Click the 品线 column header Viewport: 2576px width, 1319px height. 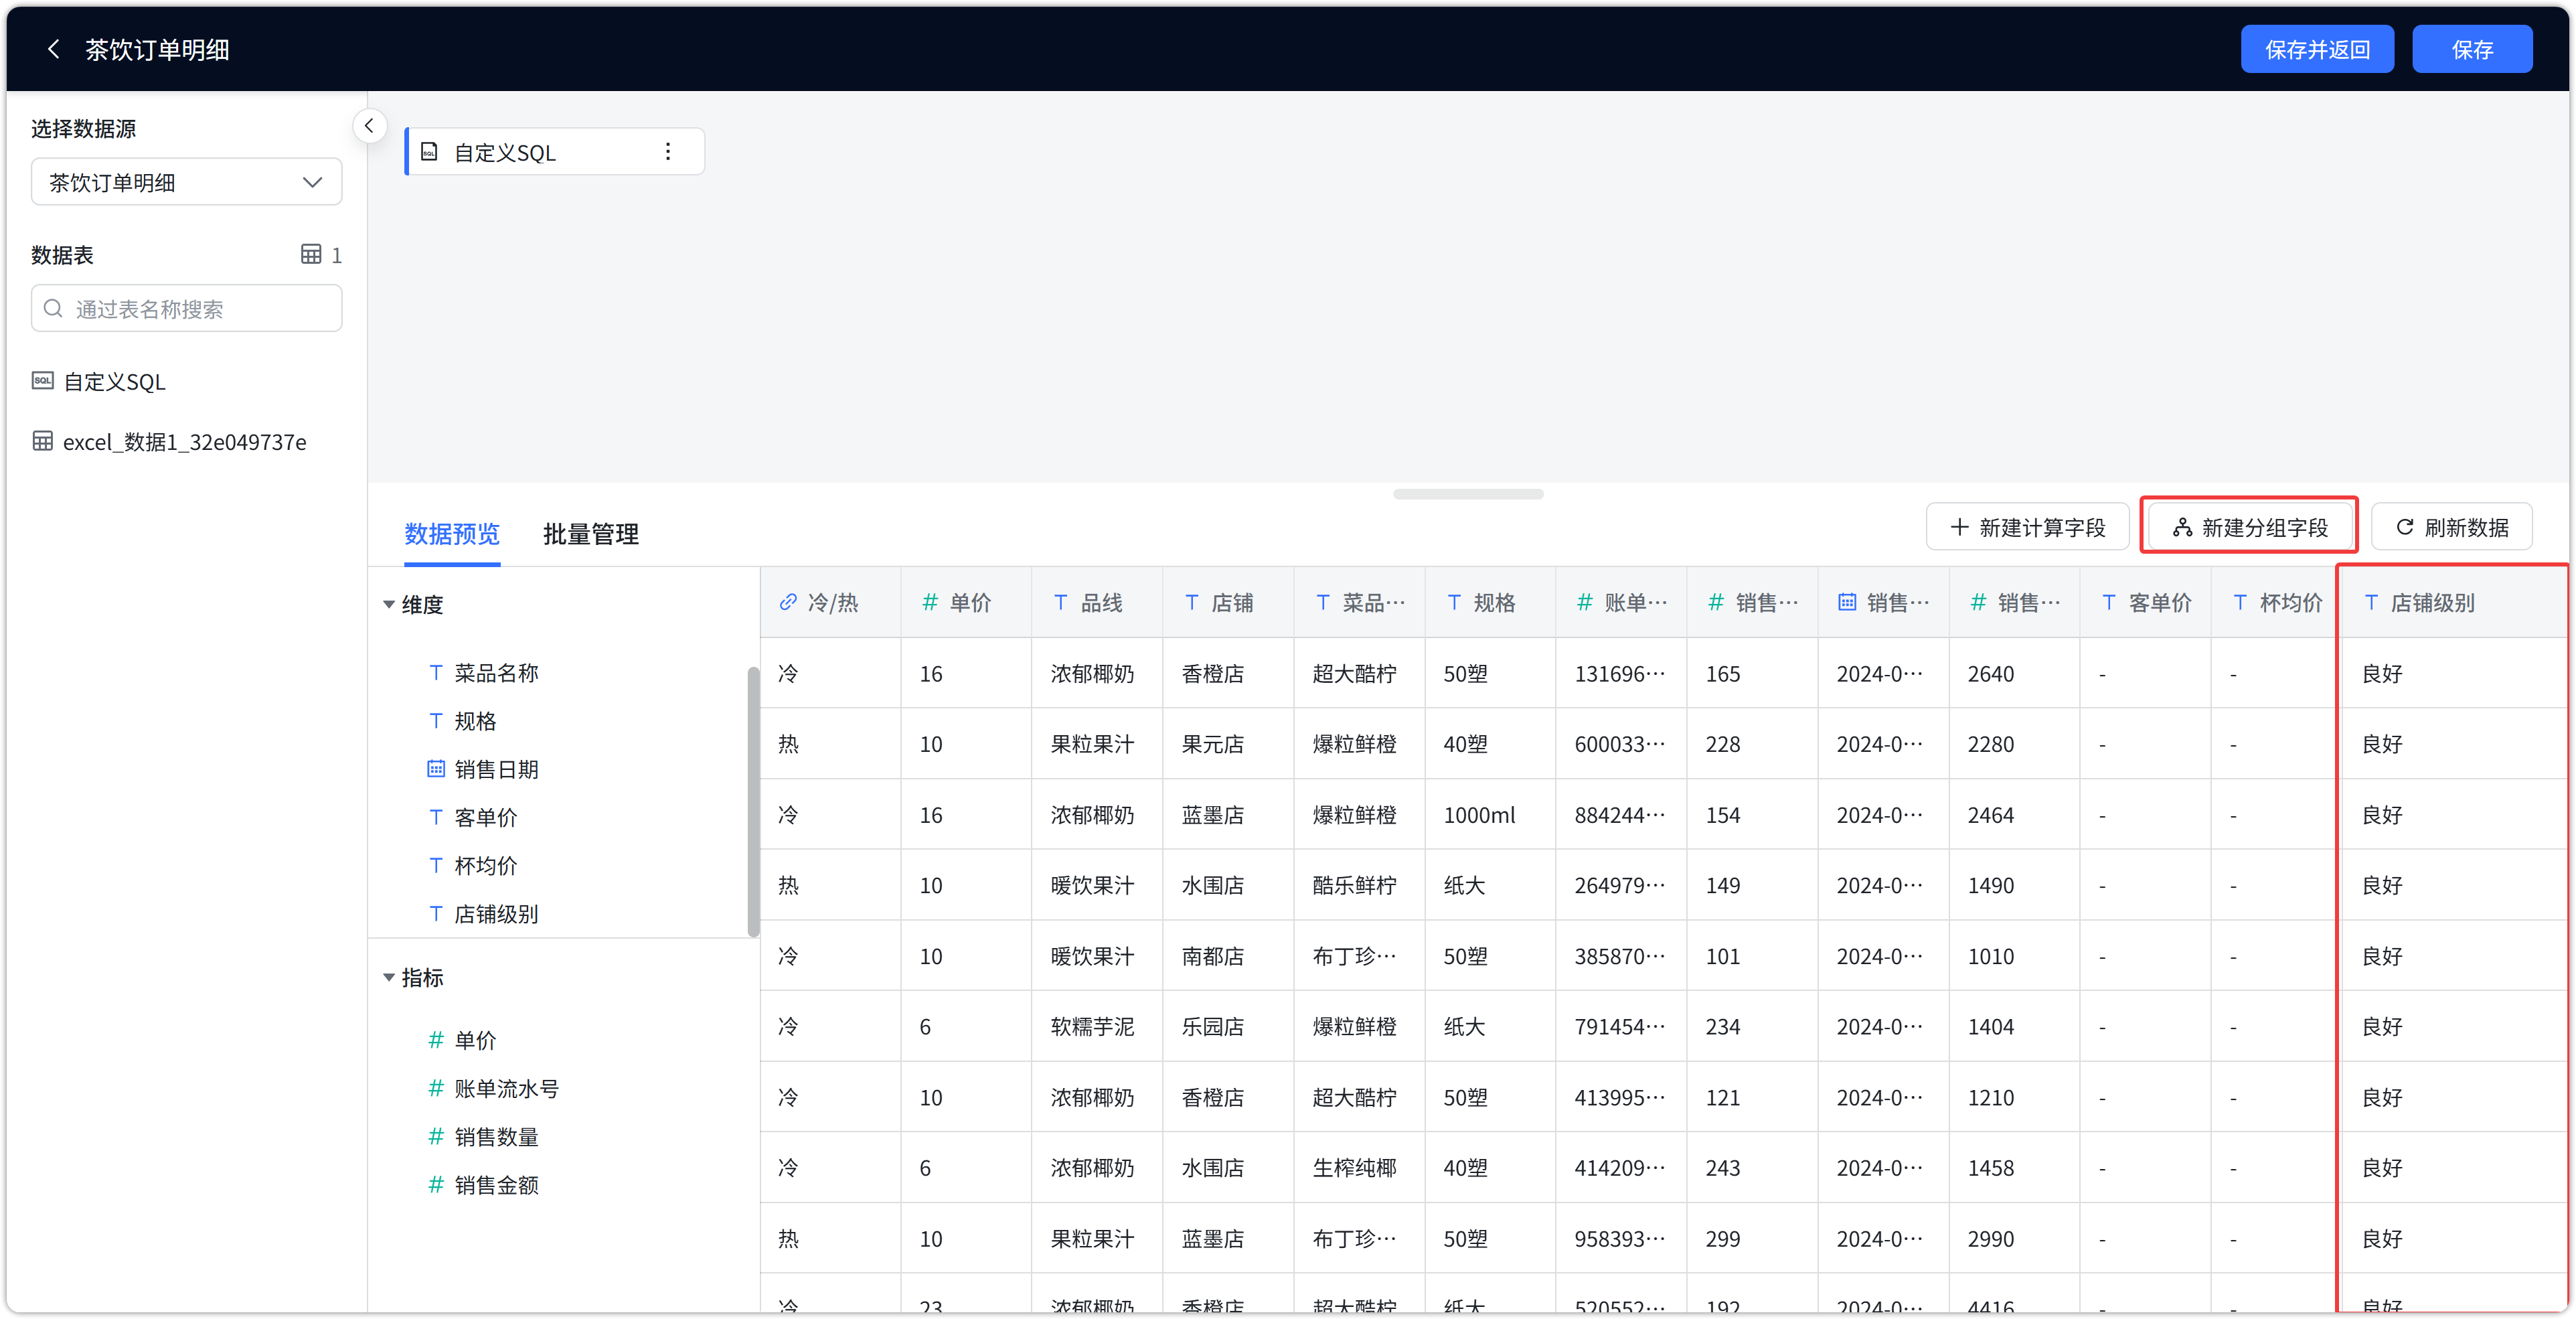[1097, 602]
